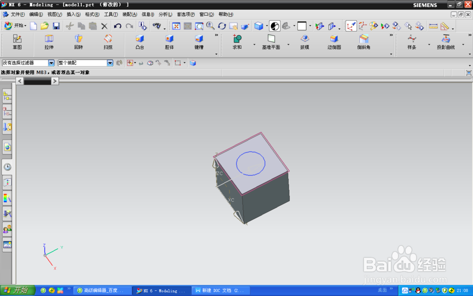Click the NX 6 - Modeling taskbar button
The height and width of the screenshot is (296, 473).
tap(162, 291)
